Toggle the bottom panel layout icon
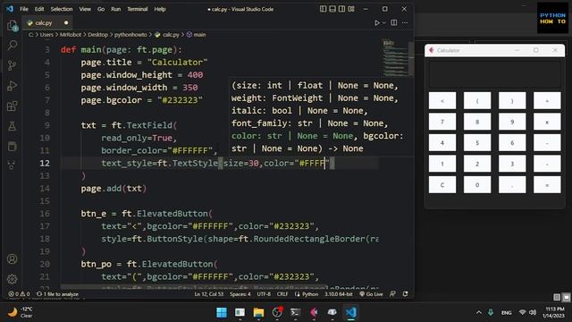 click(x=332, y=9)
